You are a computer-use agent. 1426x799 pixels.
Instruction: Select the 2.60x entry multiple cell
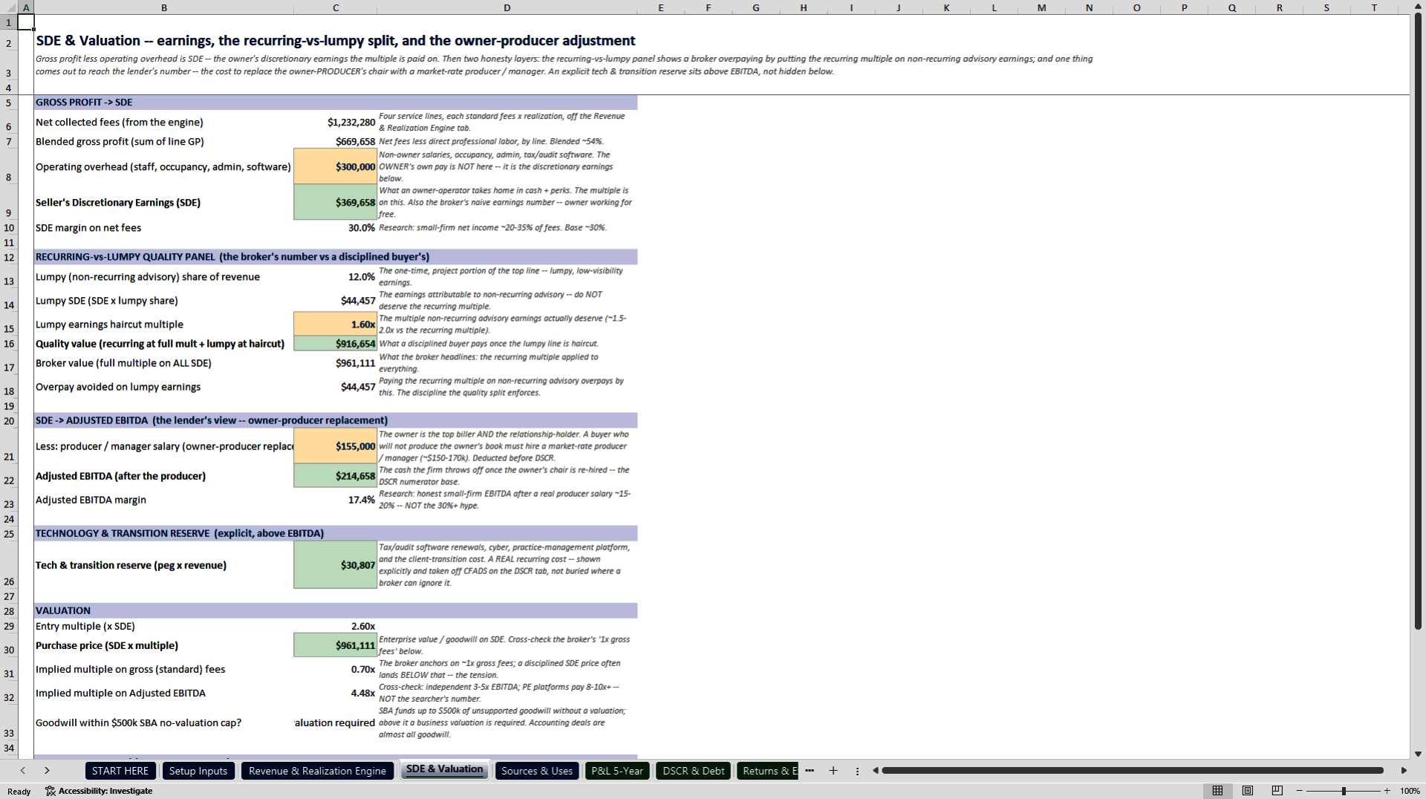[x=336, y=625]
